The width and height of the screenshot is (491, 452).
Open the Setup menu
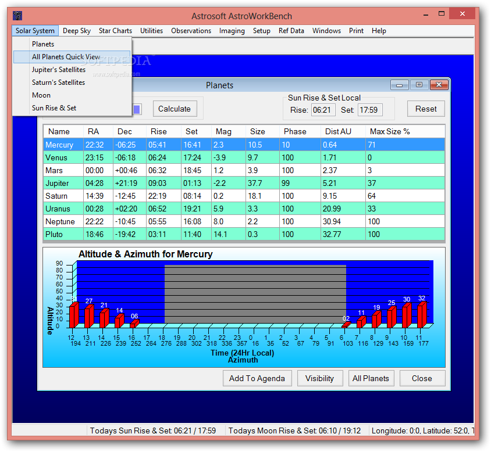click(x=261, y=31)
